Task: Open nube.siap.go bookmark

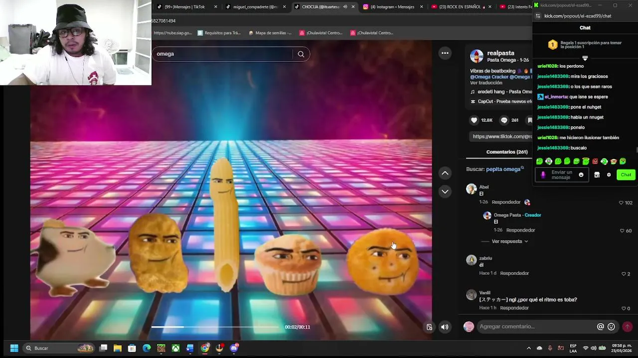Action: click(173, 33)
